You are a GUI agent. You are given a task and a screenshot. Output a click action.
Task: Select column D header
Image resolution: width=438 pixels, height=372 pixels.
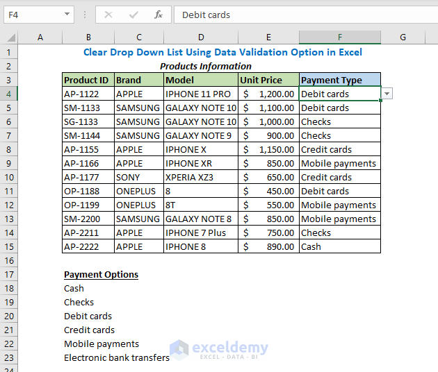pyautogui.click(x=201, y=37)
